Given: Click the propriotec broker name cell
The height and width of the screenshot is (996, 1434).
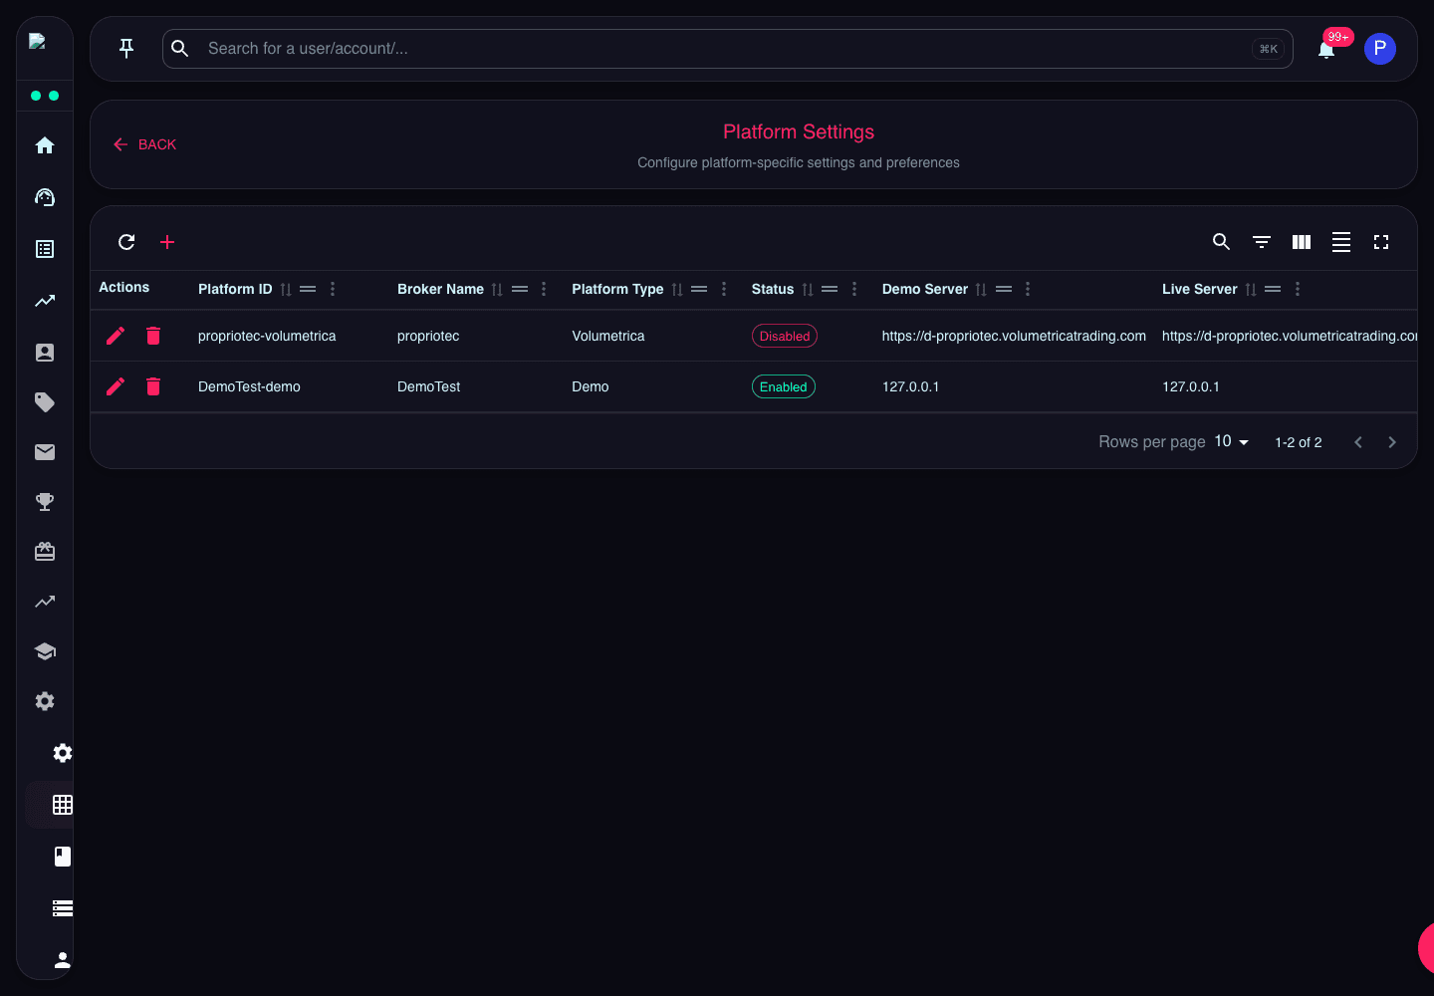Looking at the screenshot, I should point(428,336).
